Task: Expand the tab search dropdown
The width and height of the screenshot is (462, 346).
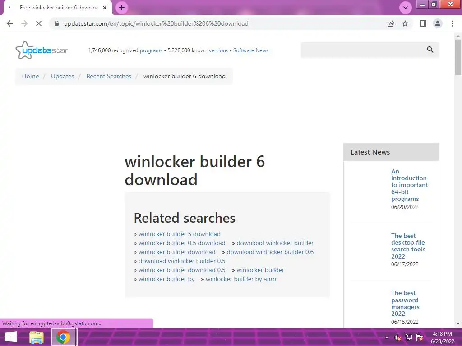Action: (x=406, y=8)
